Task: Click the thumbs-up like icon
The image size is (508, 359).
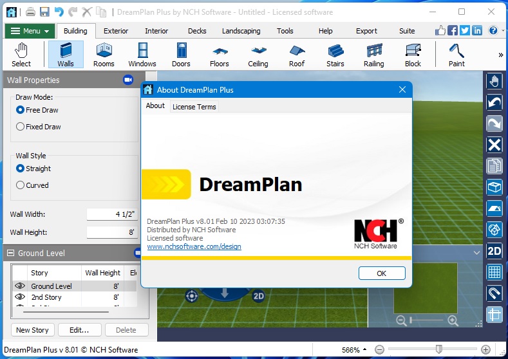Action: coord(440,31)
